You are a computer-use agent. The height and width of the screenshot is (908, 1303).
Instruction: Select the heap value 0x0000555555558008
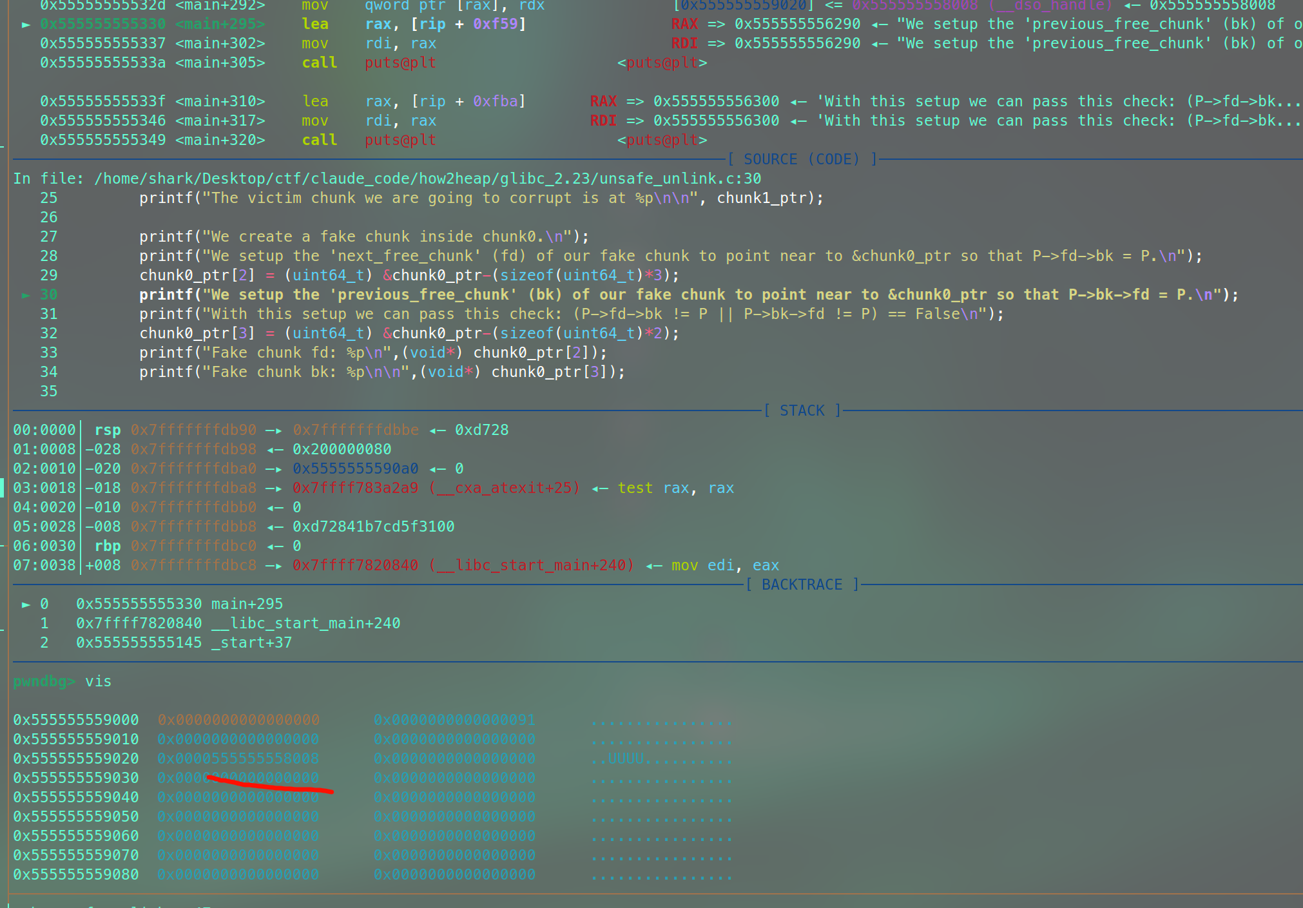[238, 758]
